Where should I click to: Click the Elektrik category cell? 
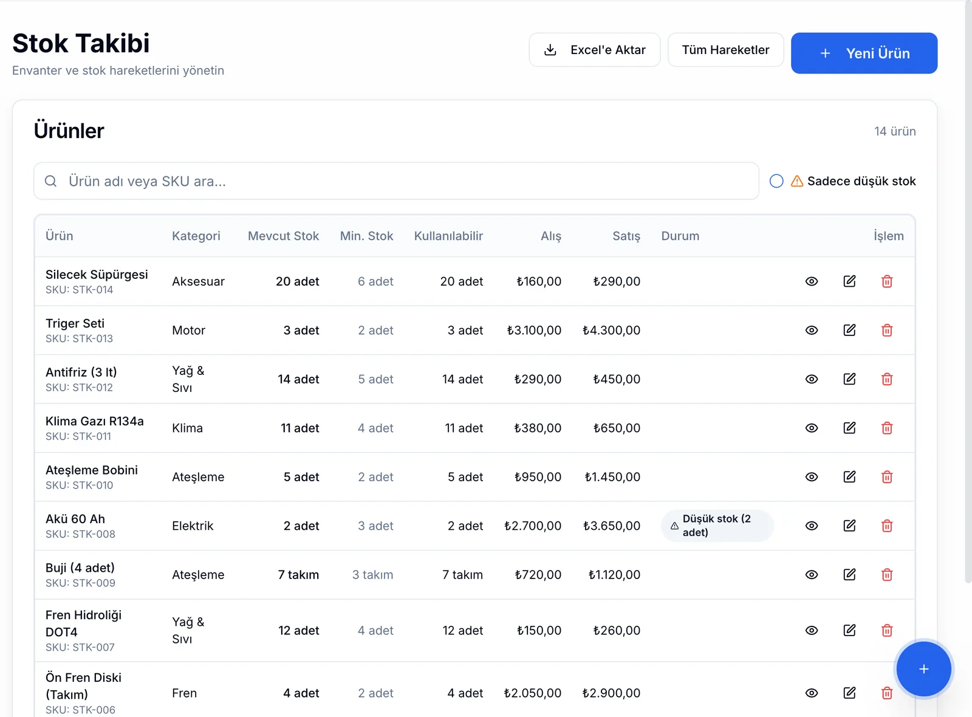(193, 526)
